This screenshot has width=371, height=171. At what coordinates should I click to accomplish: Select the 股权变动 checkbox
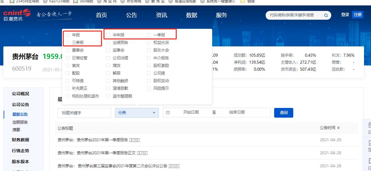[x=149, y=81]
